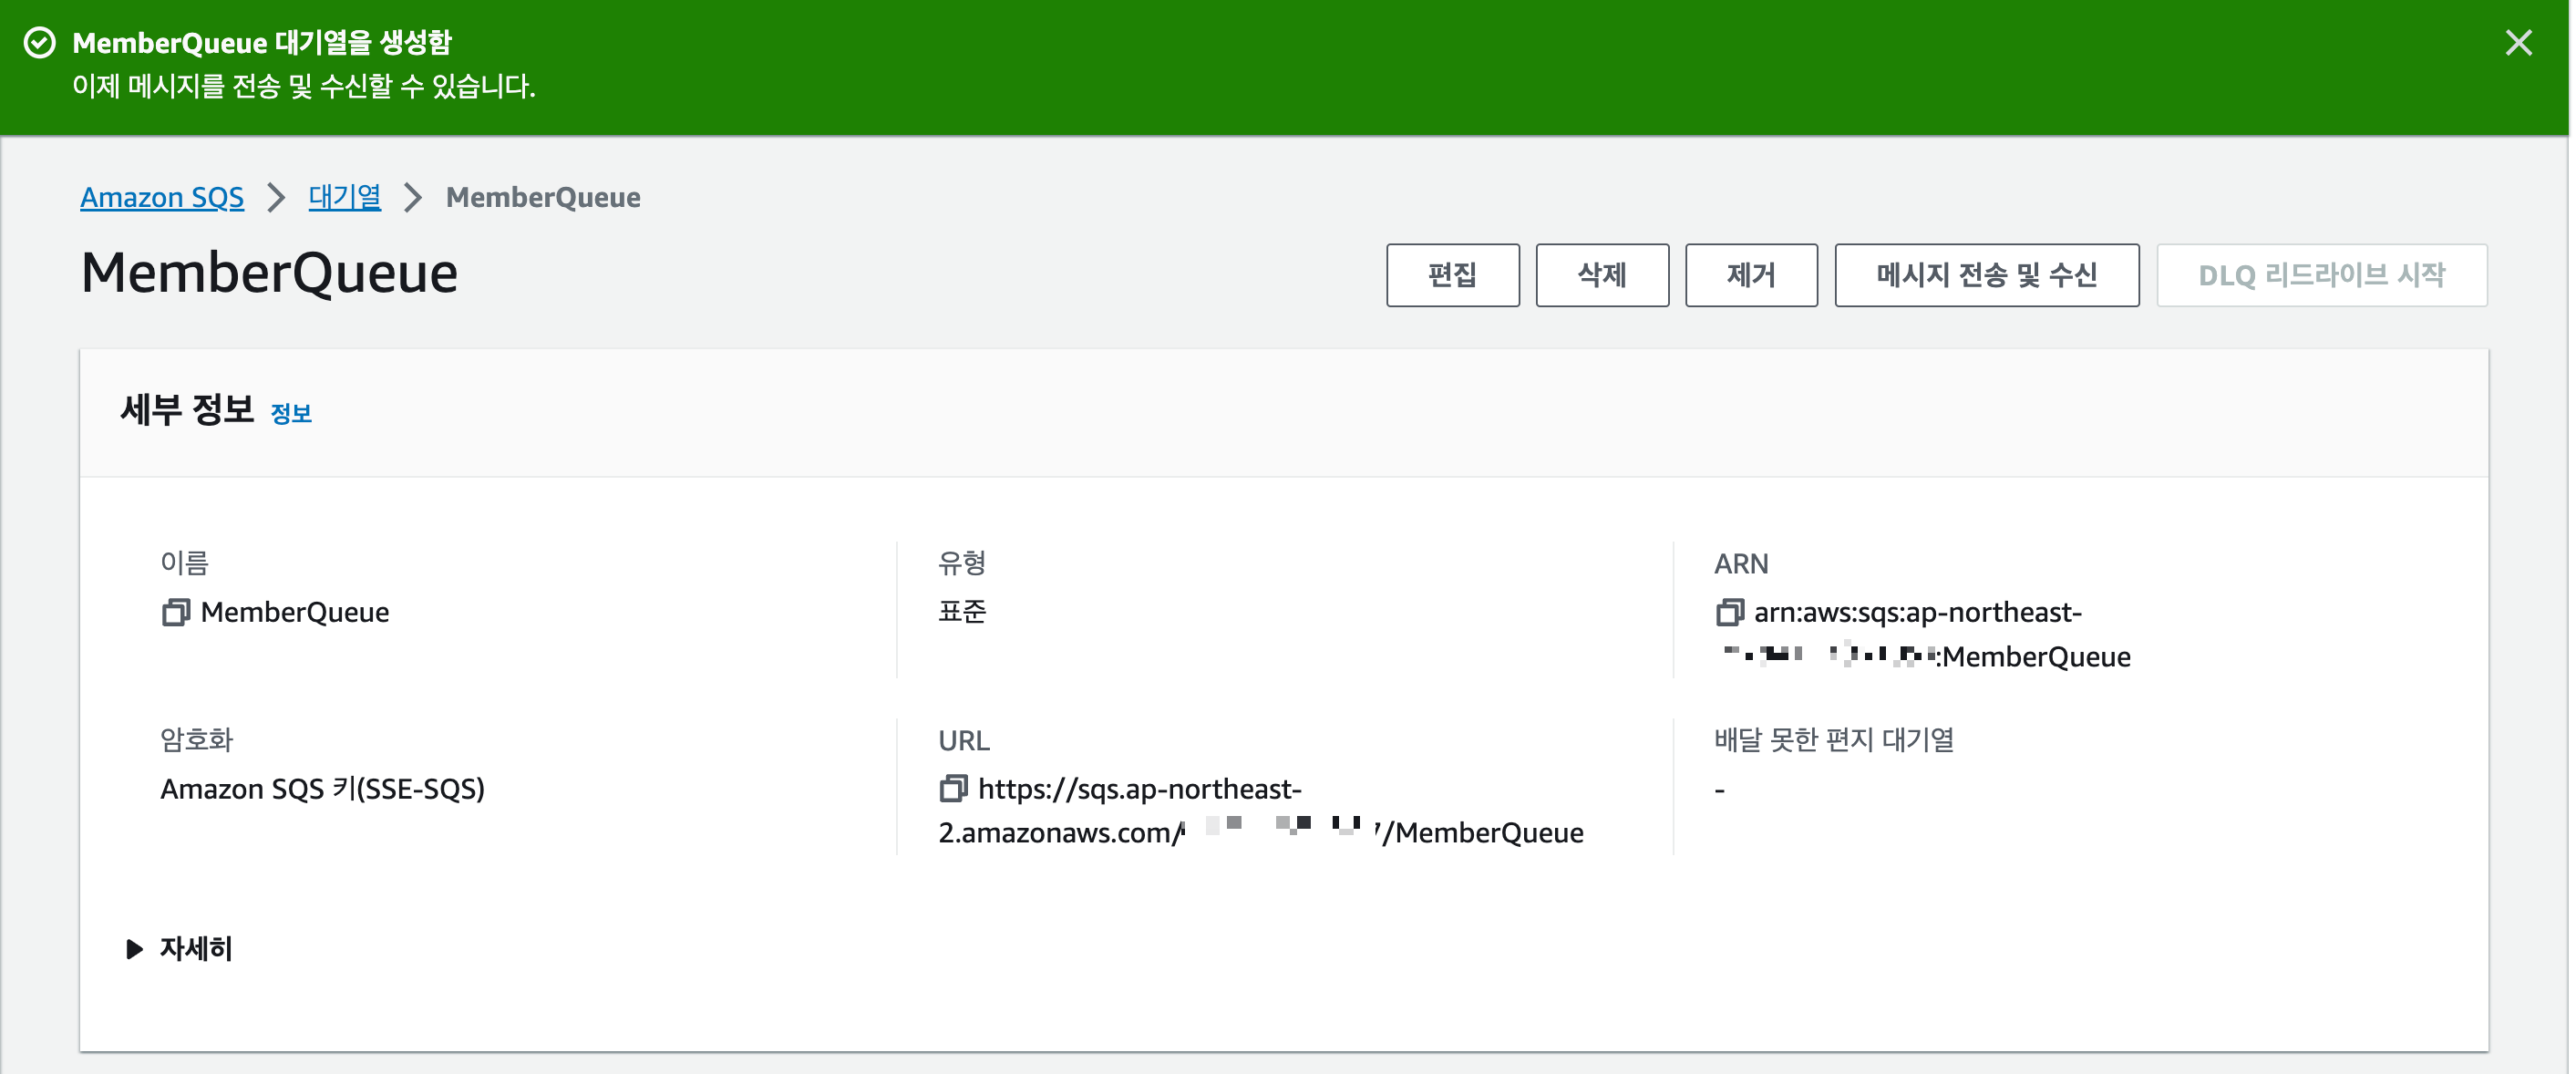The width and height of the screenshot is (2576, 1074).
Task: Select the MemberQueue breadcrumb item
Action: tap(544, 197)
